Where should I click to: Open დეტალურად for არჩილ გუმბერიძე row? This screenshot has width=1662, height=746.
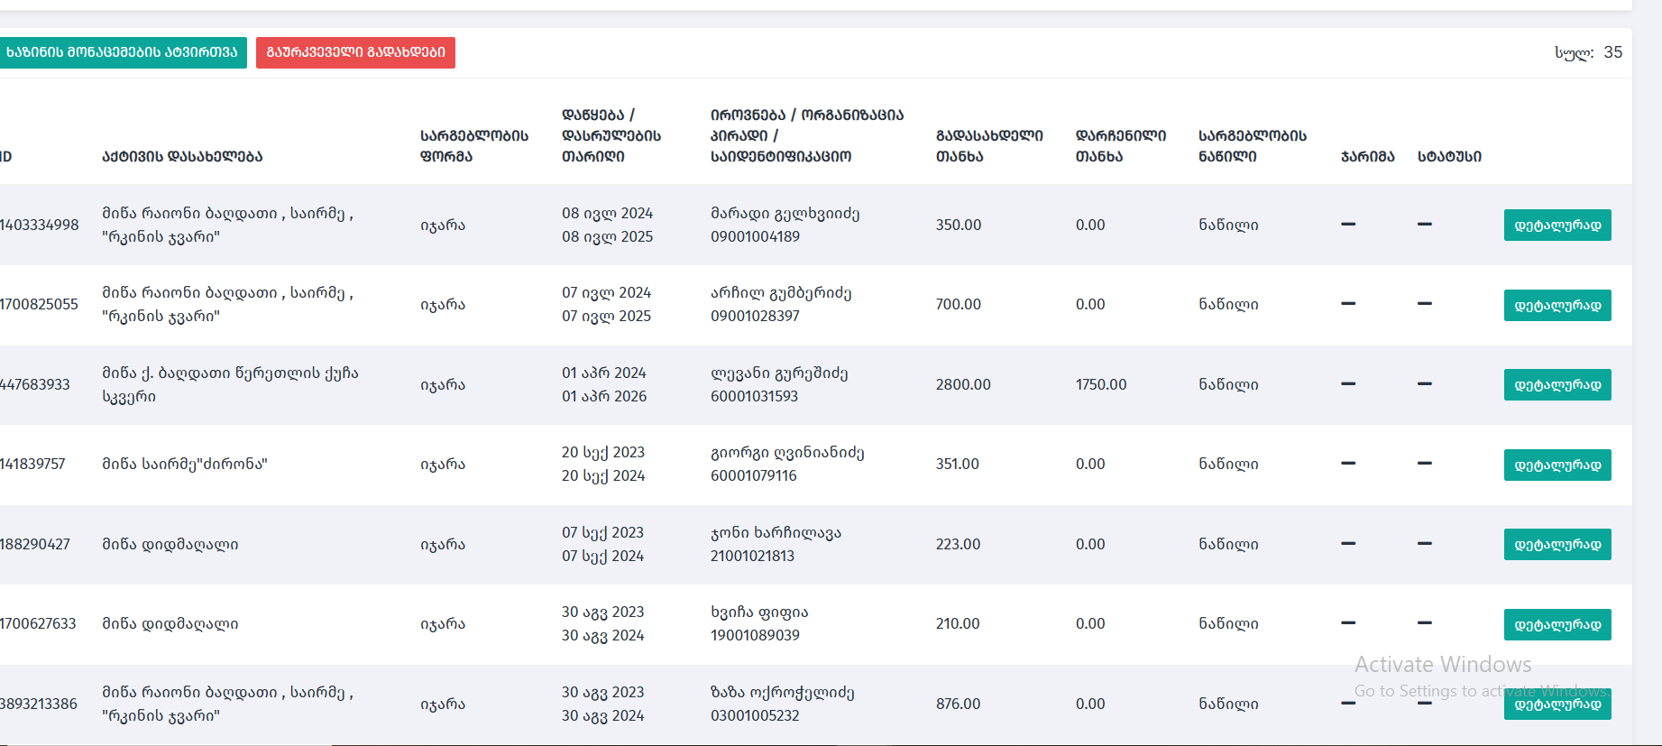click(1556, 306)
